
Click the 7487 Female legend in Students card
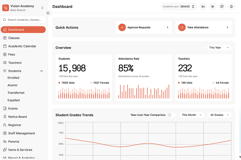click(99, 83)
